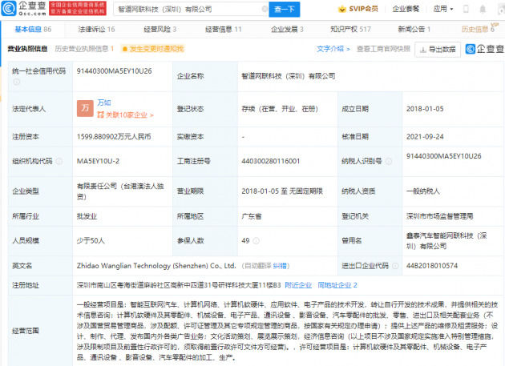Click 纠错 link next to English name
Image resolution: width=505 pixels, height=366 pixels.
tap(280, 266)
